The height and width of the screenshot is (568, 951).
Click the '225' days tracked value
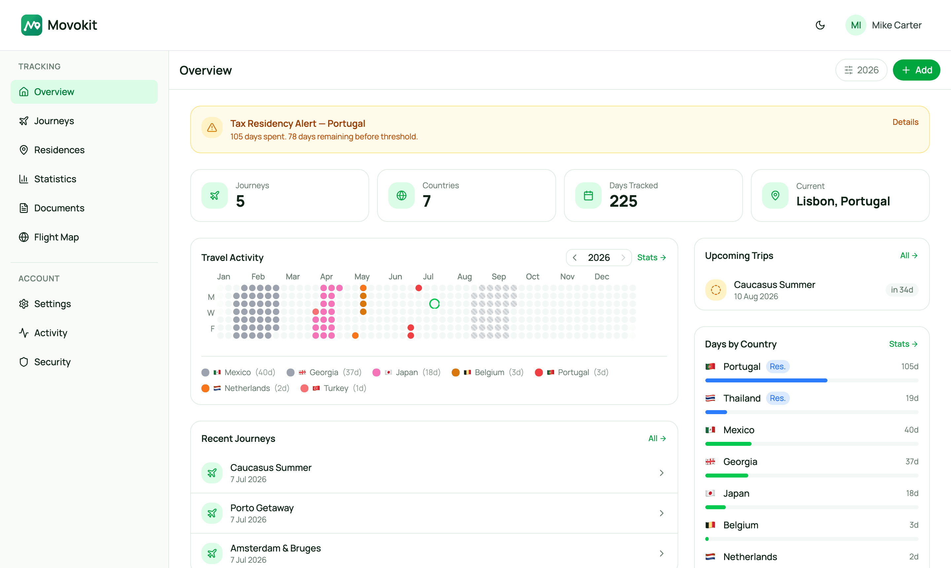pos(623,201)
